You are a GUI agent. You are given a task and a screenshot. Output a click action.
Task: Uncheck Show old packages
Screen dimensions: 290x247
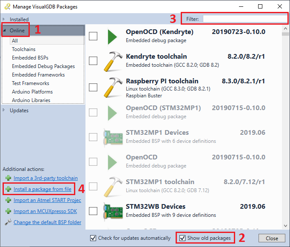(182, 238)
